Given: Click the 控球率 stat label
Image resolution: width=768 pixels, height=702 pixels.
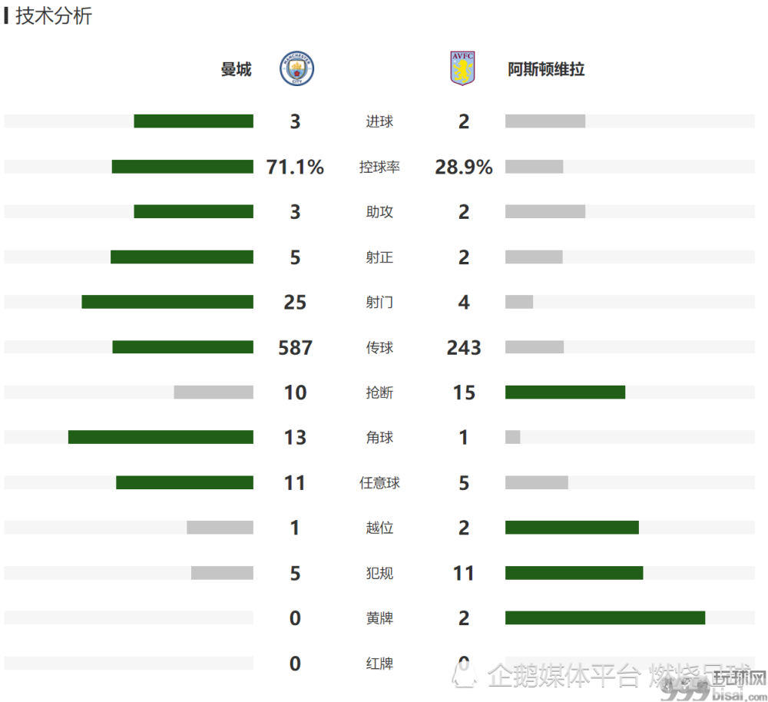Looking at the screenshot, I should pyautogui.click(x=379, y=167).
